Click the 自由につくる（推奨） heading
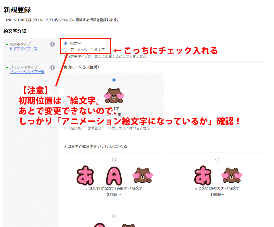274x227 pixels. 81,67
